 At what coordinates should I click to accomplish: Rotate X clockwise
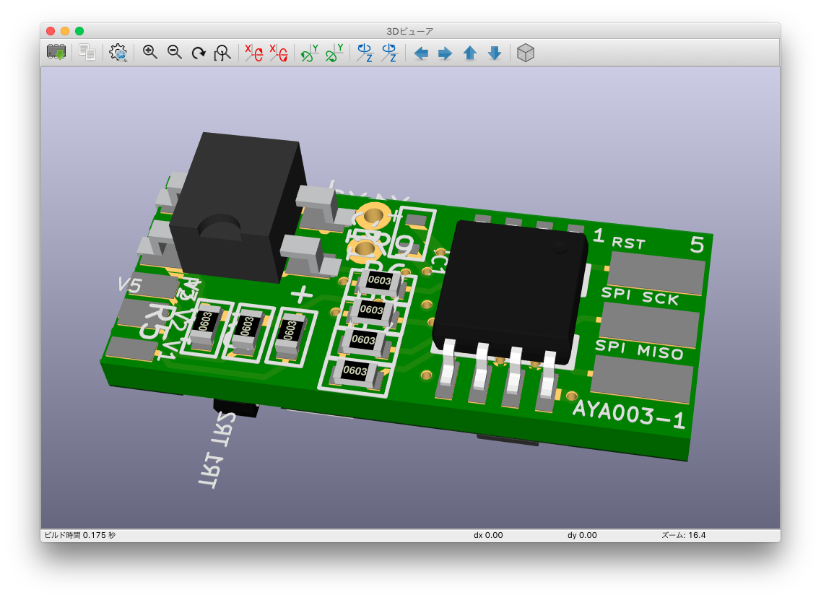tap(254, 53)
